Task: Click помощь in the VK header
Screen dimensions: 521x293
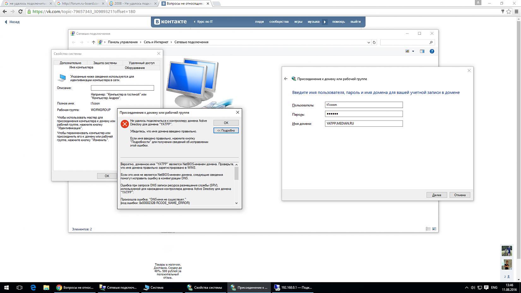Action: (x=338, y=22)
